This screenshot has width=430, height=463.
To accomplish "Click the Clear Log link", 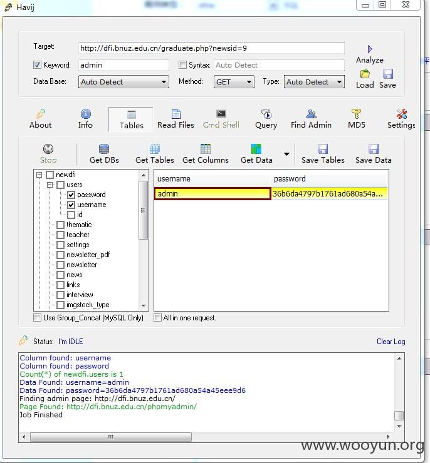I will point(391,342).
